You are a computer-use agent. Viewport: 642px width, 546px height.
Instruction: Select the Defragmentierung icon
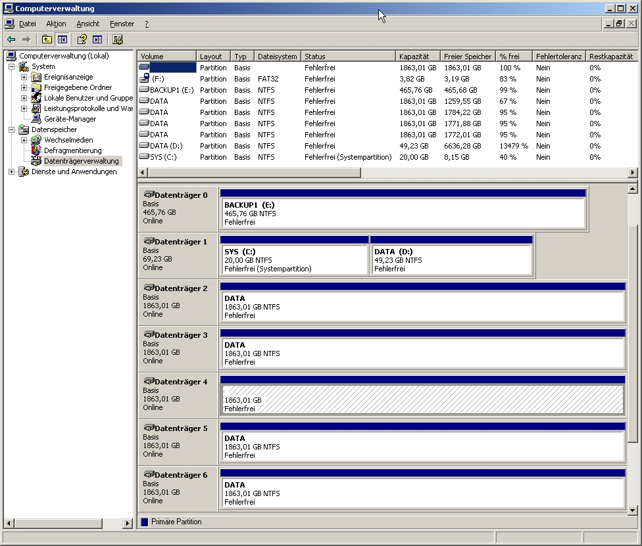click(36, 150)
